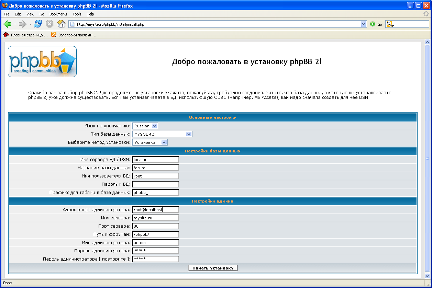Click the 'Пароль к БД:' label
Image resolution: width=432 pixels, height=288 pixels.
116,184
